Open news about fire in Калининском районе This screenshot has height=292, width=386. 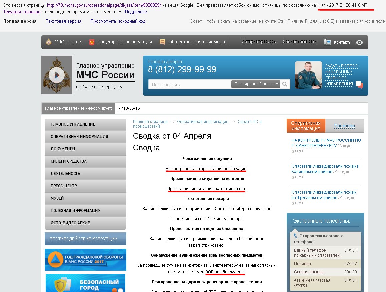coord(325,169)
